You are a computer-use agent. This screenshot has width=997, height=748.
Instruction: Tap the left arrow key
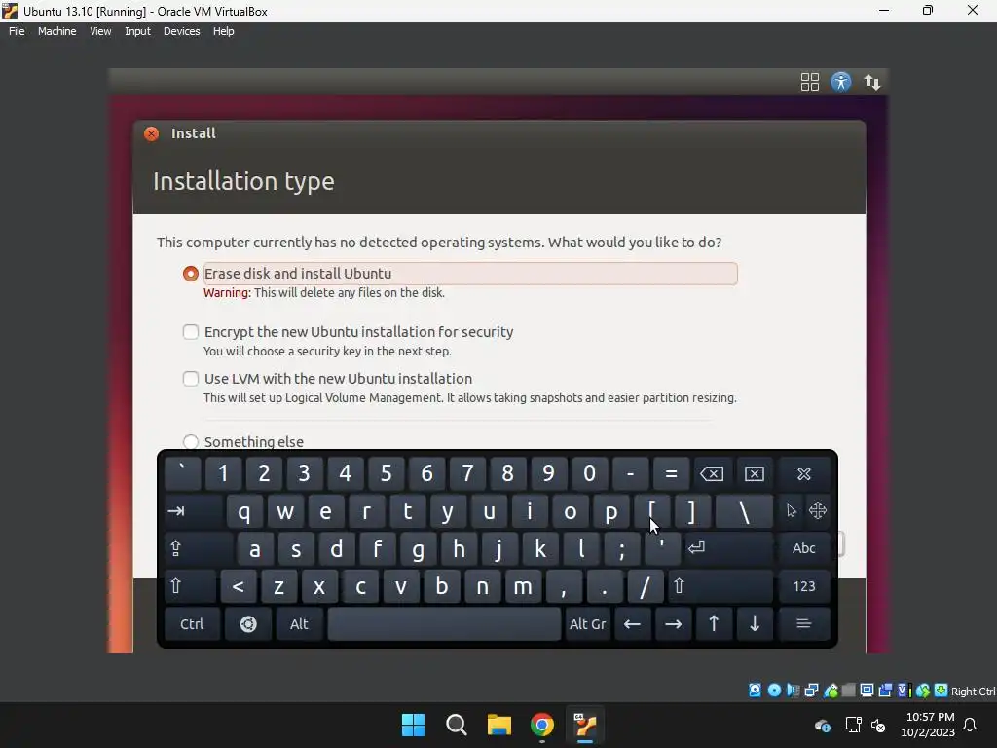(x=632, y=624)
